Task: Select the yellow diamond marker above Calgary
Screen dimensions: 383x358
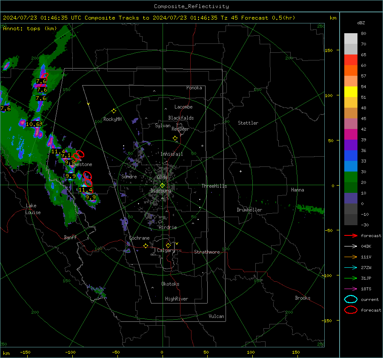Action: 168,245
